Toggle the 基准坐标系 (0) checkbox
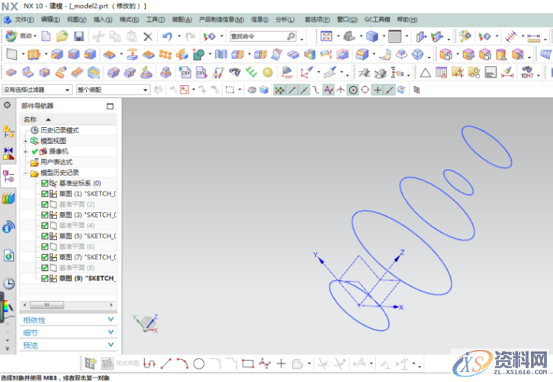The height and width of the screenshot is (382, 553). 44,183
